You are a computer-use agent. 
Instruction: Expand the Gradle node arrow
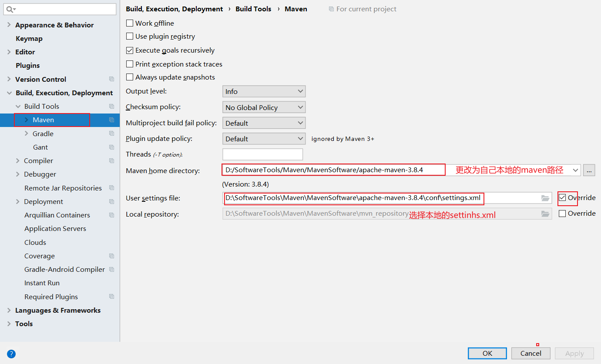coord(27,134)
